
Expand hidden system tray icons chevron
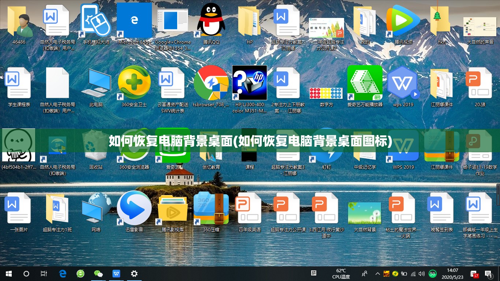(378, 273)
